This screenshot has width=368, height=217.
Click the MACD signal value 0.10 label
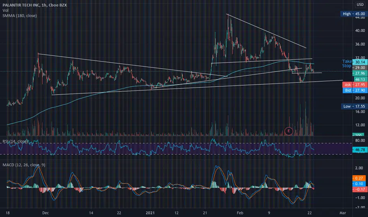tap(359, 184)
